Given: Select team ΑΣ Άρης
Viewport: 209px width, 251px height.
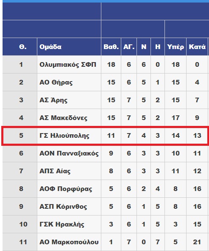Looking at the screenshot, I should pos(53,100).
